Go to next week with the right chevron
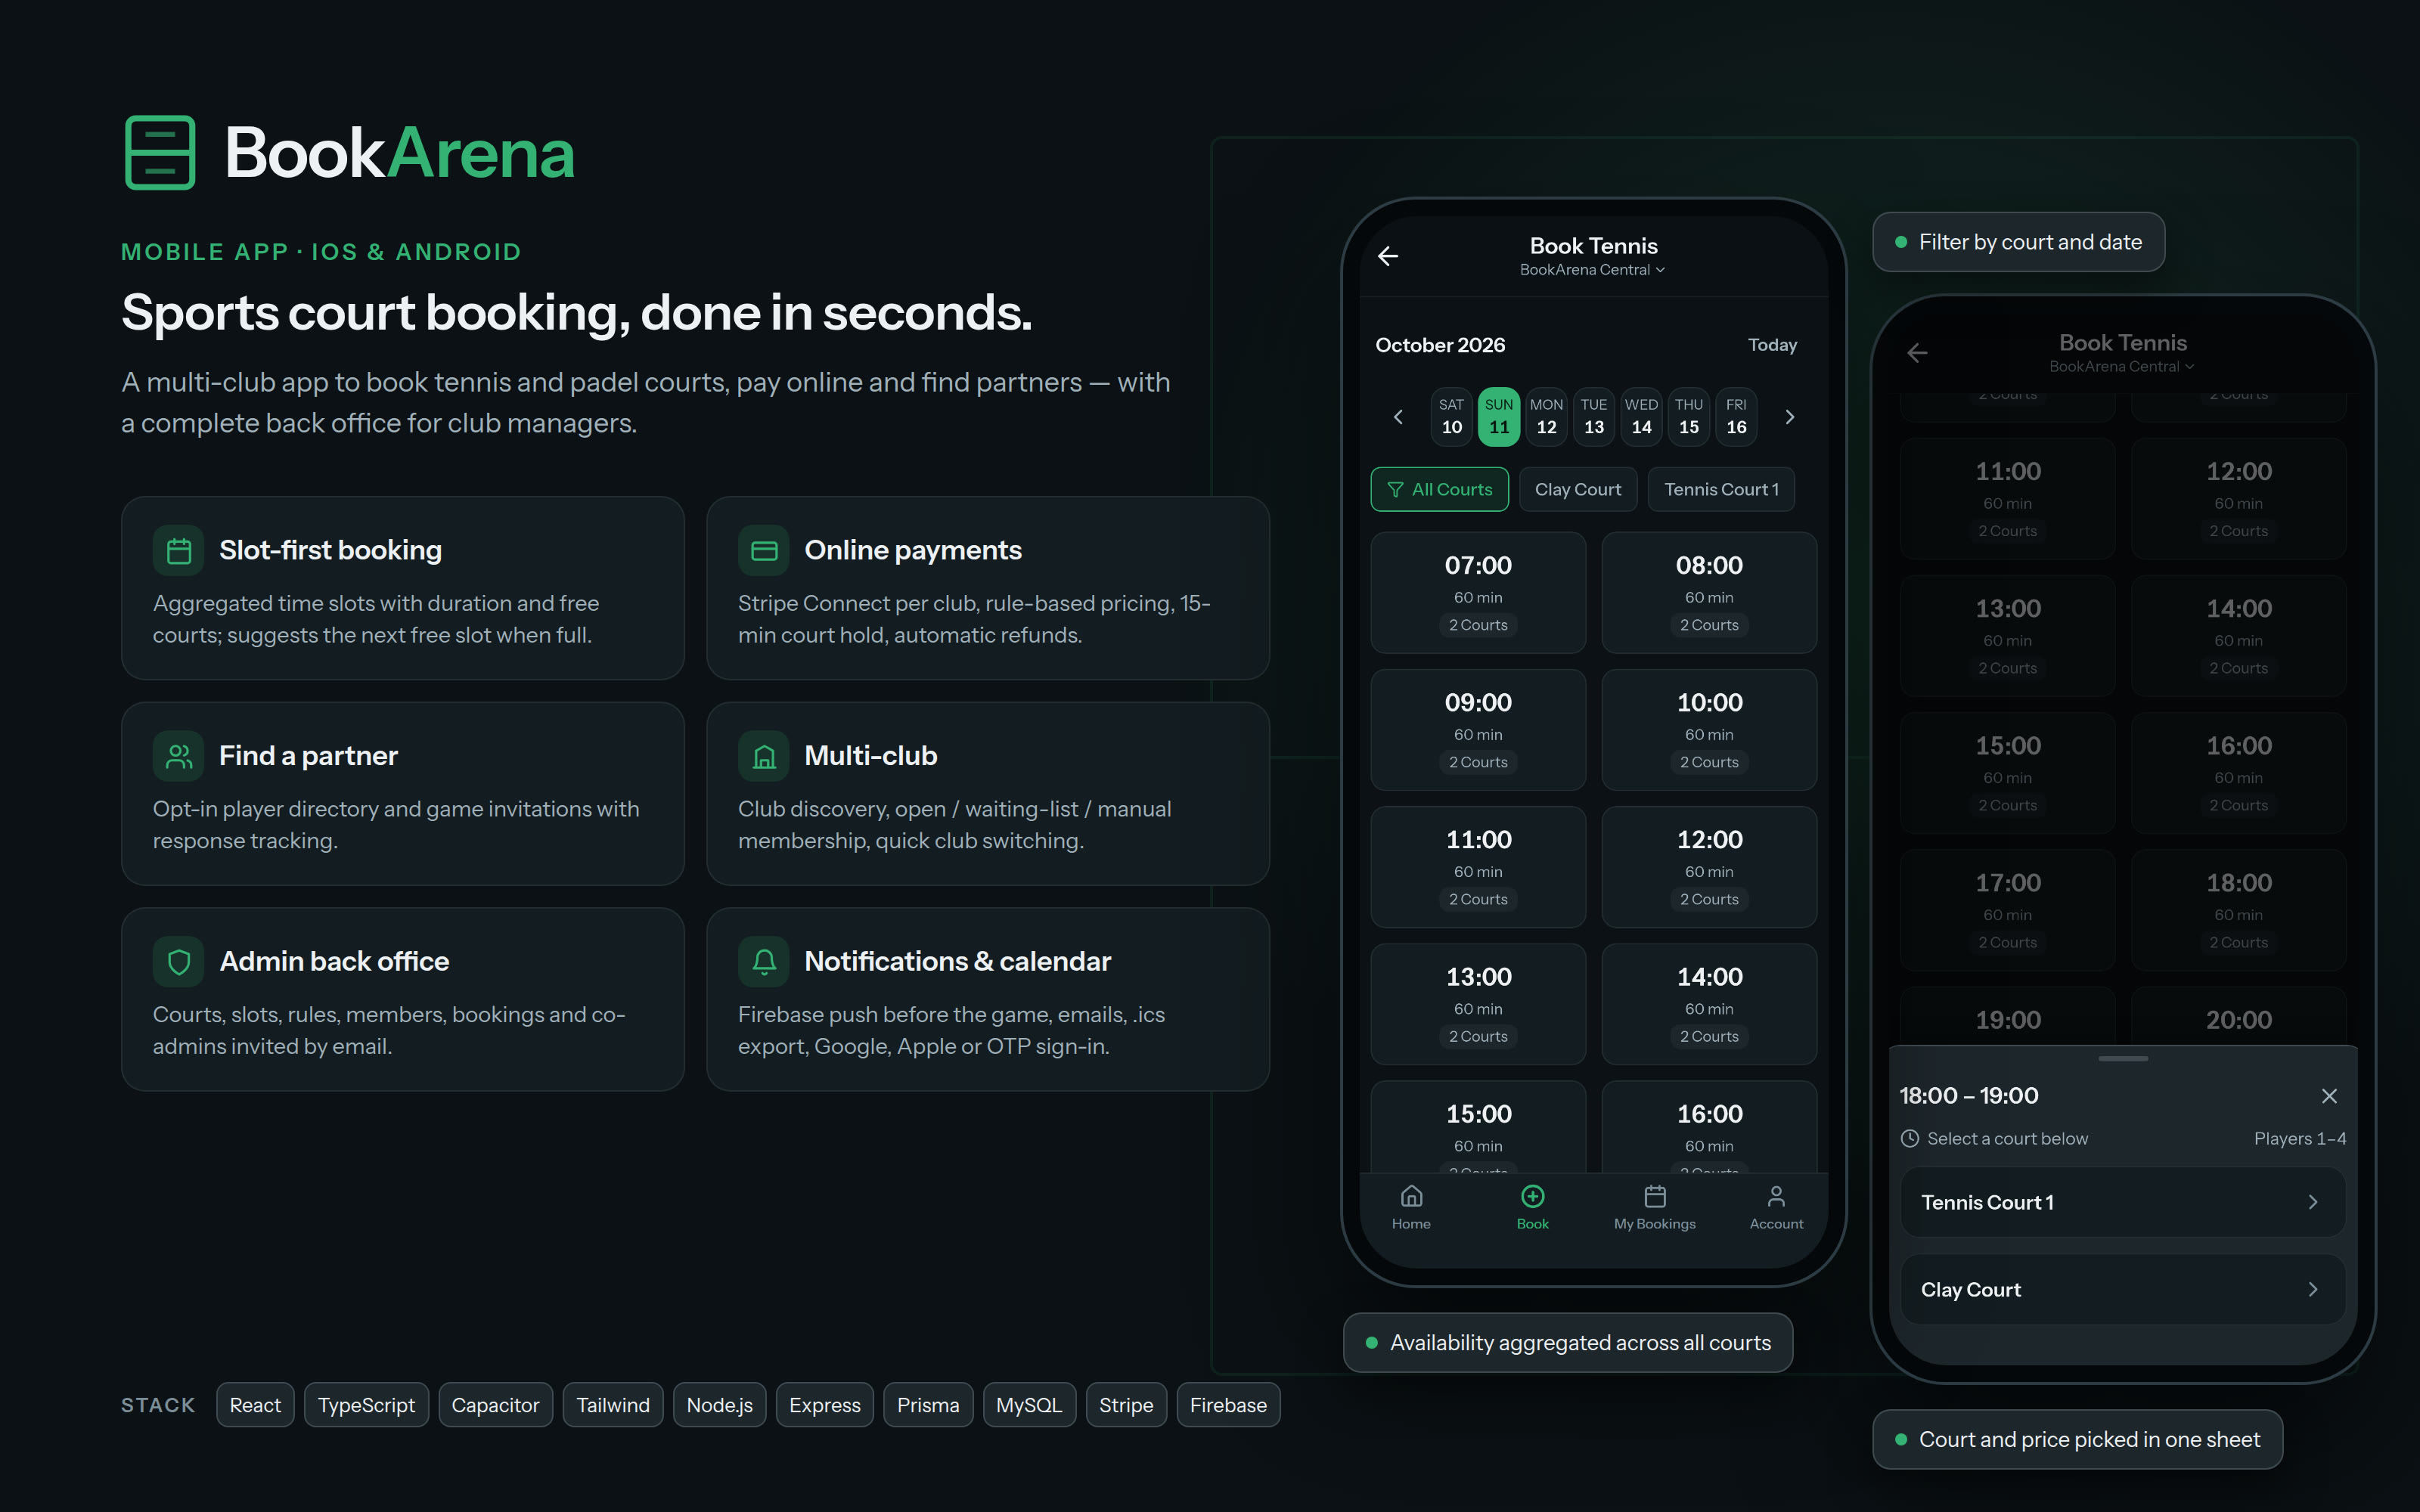 click(1790, 417)
